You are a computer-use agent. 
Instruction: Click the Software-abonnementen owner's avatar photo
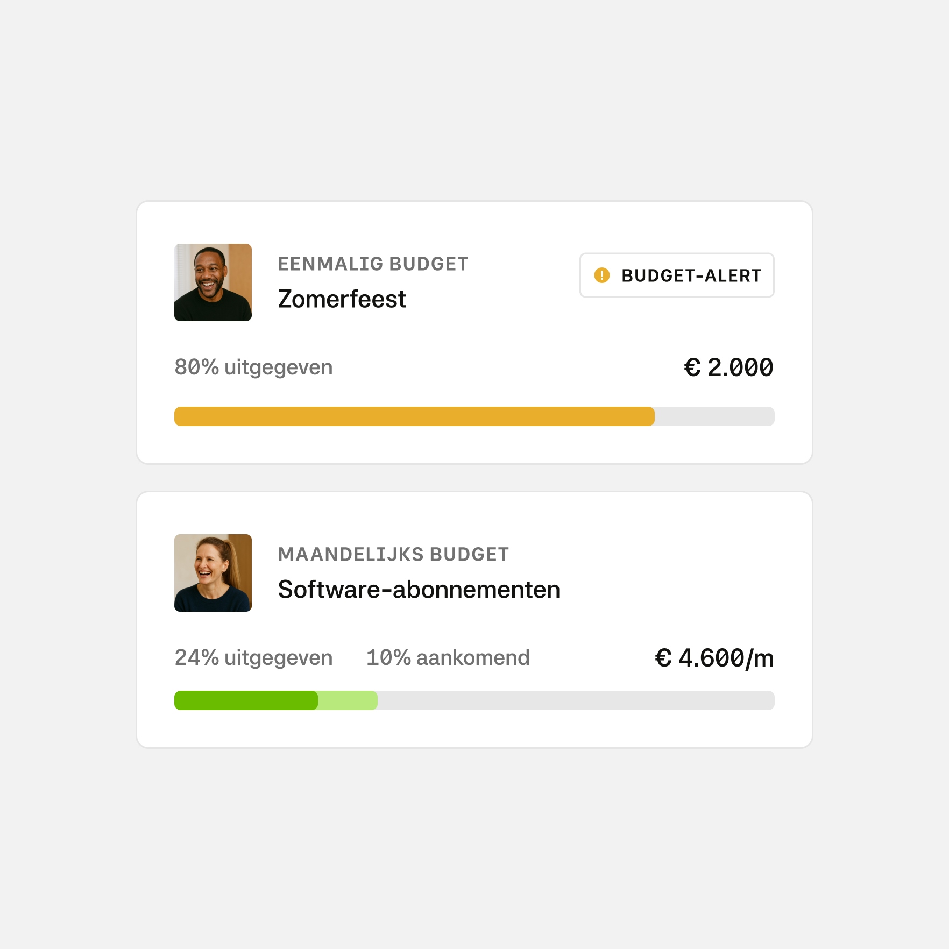pos(213,573)
